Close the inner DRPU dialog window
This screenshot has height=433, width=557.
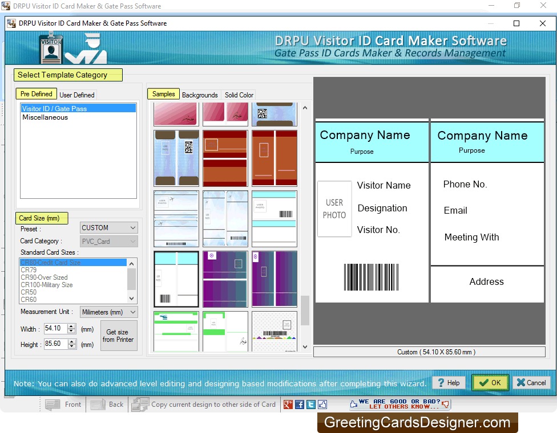pyautogui.click(x=542, y=23)
